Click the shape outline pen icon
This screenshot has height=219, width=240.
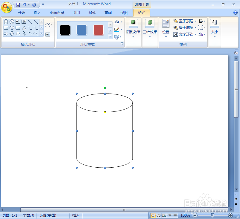click(117, 30)
